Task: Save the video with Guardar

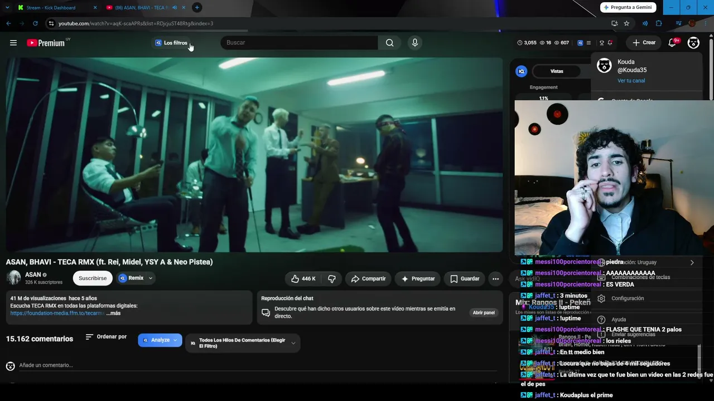Action: click(x=465, y=278)
